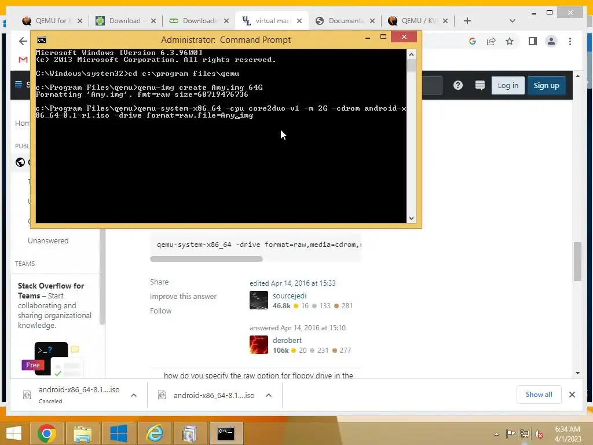The image size is (593, 445).
Task: Click Home in the left sidebar
Action: (x=23, y=123)
